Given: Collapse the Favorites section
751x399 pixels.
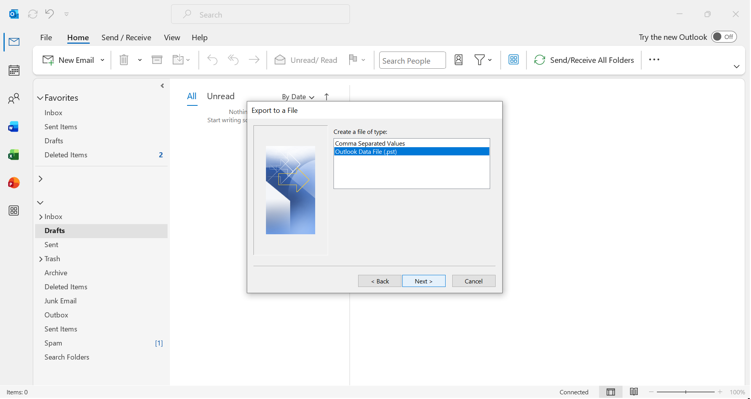Looking at the screenshot, I should click(x=40, y=98).
